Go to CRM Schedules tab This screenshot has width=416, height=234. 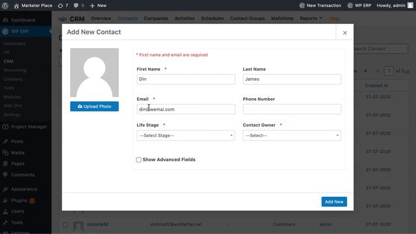pos(213,18)
